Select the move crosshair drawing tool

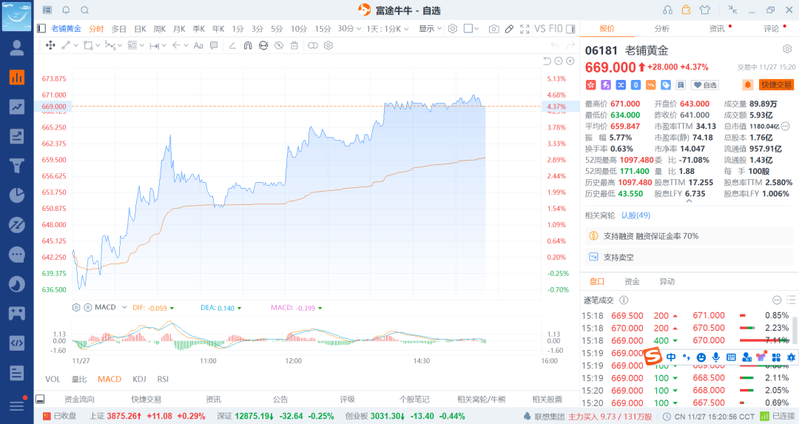click(50, 45)
